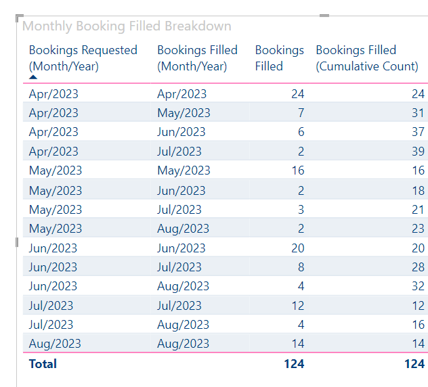Click cumulative count value 23
Screen dimensions: 428x387
coord(418,229)
